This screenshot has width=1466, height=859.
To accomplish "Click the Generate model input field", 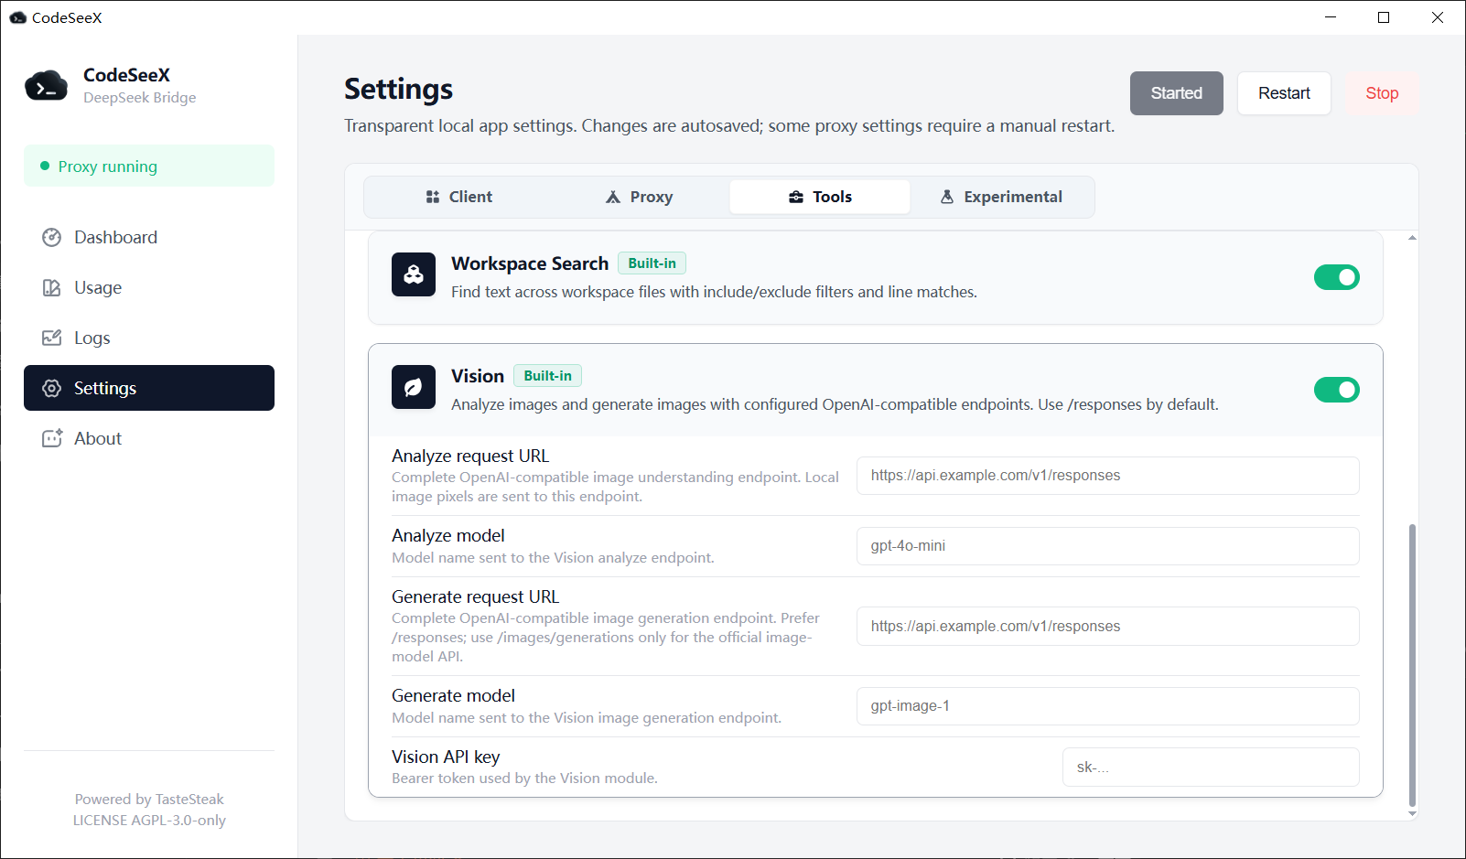I will pyautogui.click(x=1108, y=706).
